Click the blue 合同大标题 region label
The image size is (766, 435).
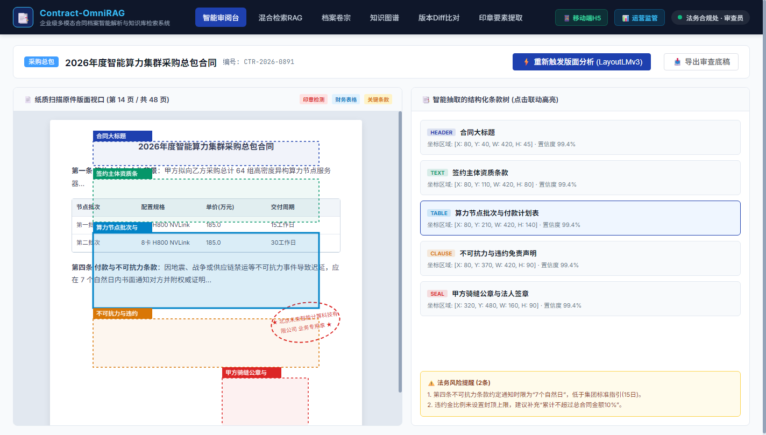(123, 136)
